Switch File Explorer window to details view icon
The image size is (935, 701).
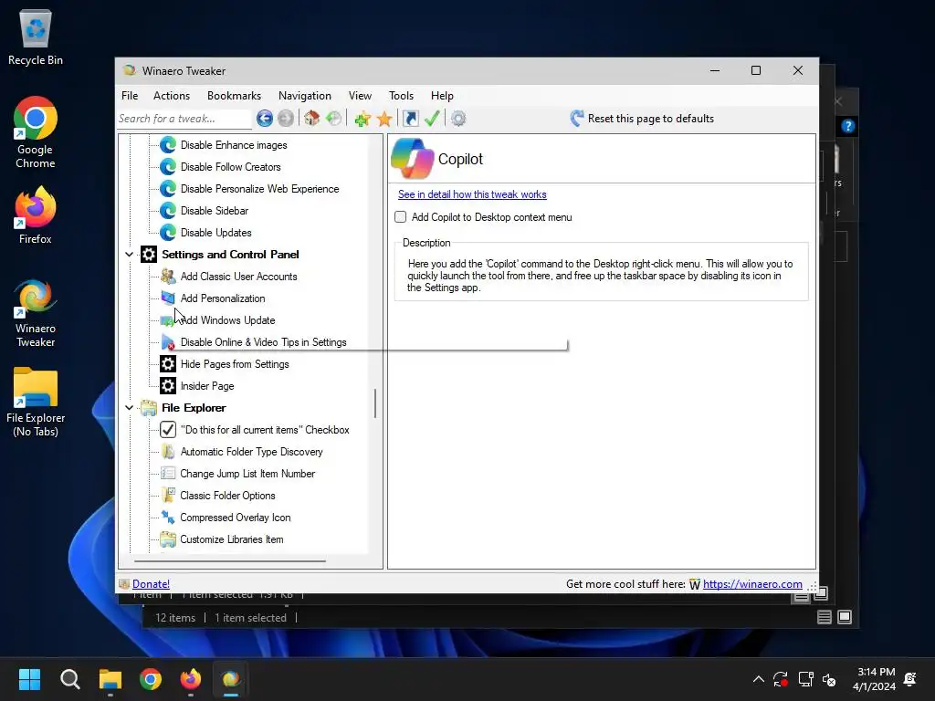click(x=825, y=618)
